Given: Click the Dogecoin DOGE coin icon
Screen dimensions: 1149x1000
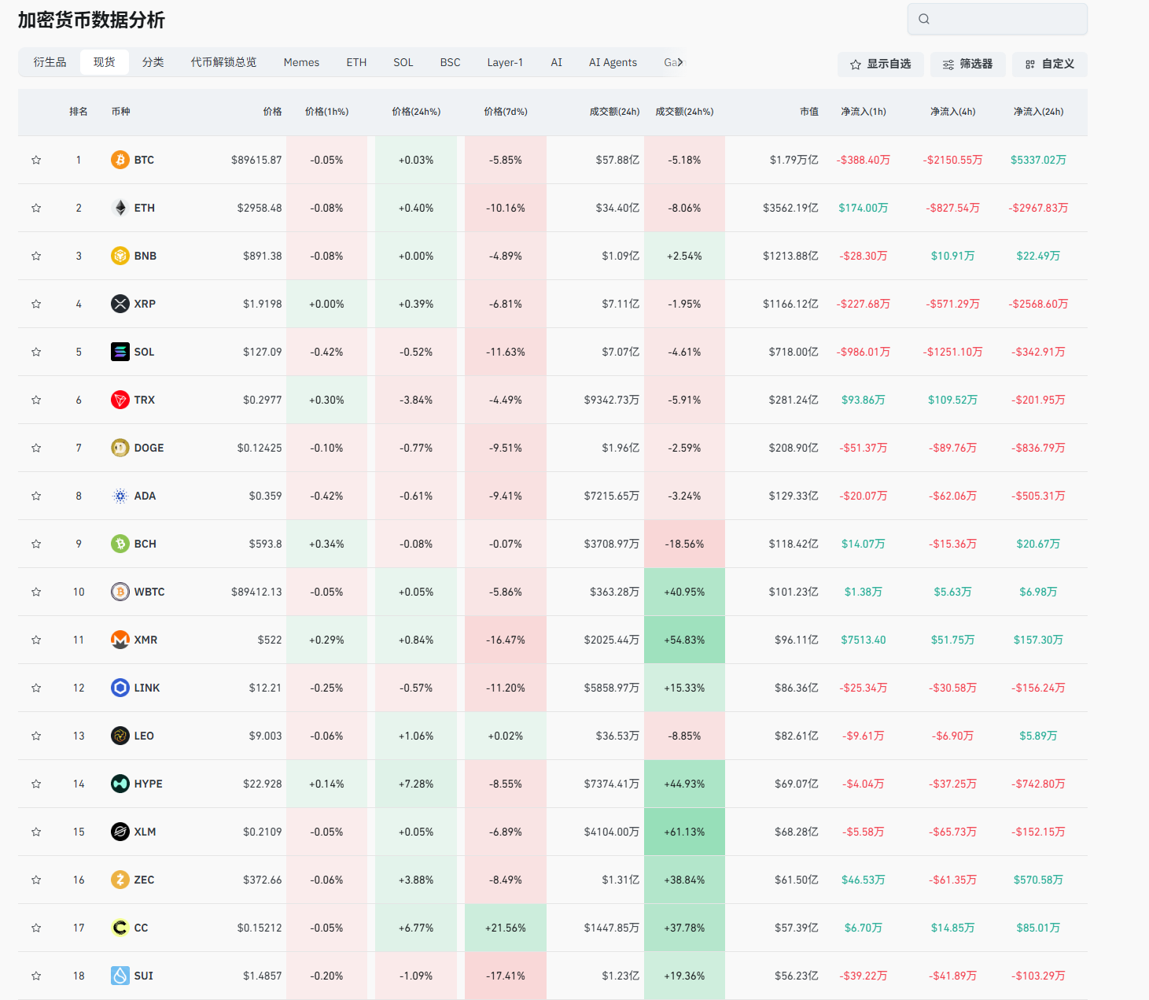Looking at the screenshot, I should pyautogui.click(x=120, y=448).
